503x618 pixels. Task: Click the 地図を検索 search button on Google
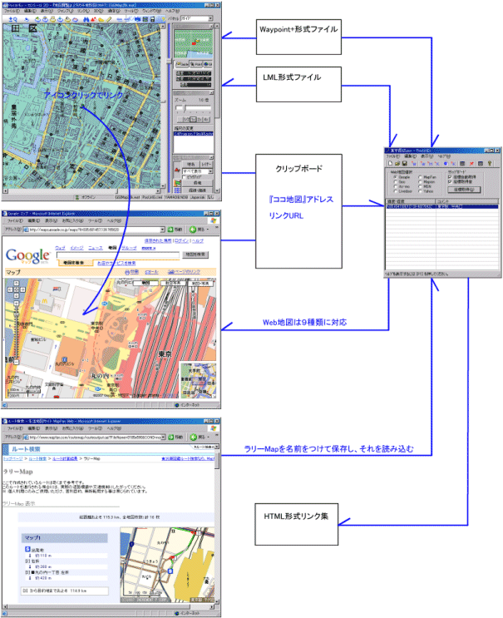(195, 255)
